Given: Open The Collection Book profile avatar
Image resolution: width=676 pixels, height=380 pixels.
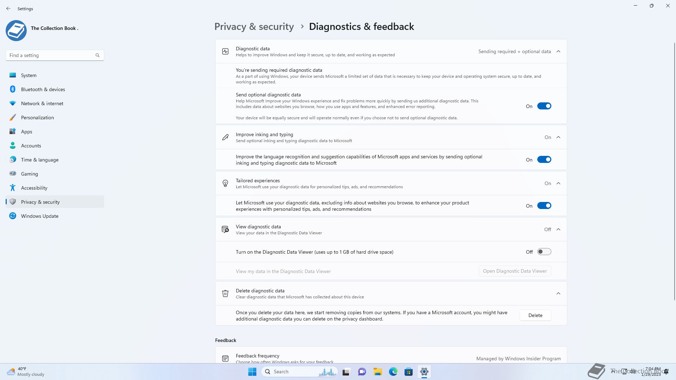Looking at the screenshot, I should (16, 31).
